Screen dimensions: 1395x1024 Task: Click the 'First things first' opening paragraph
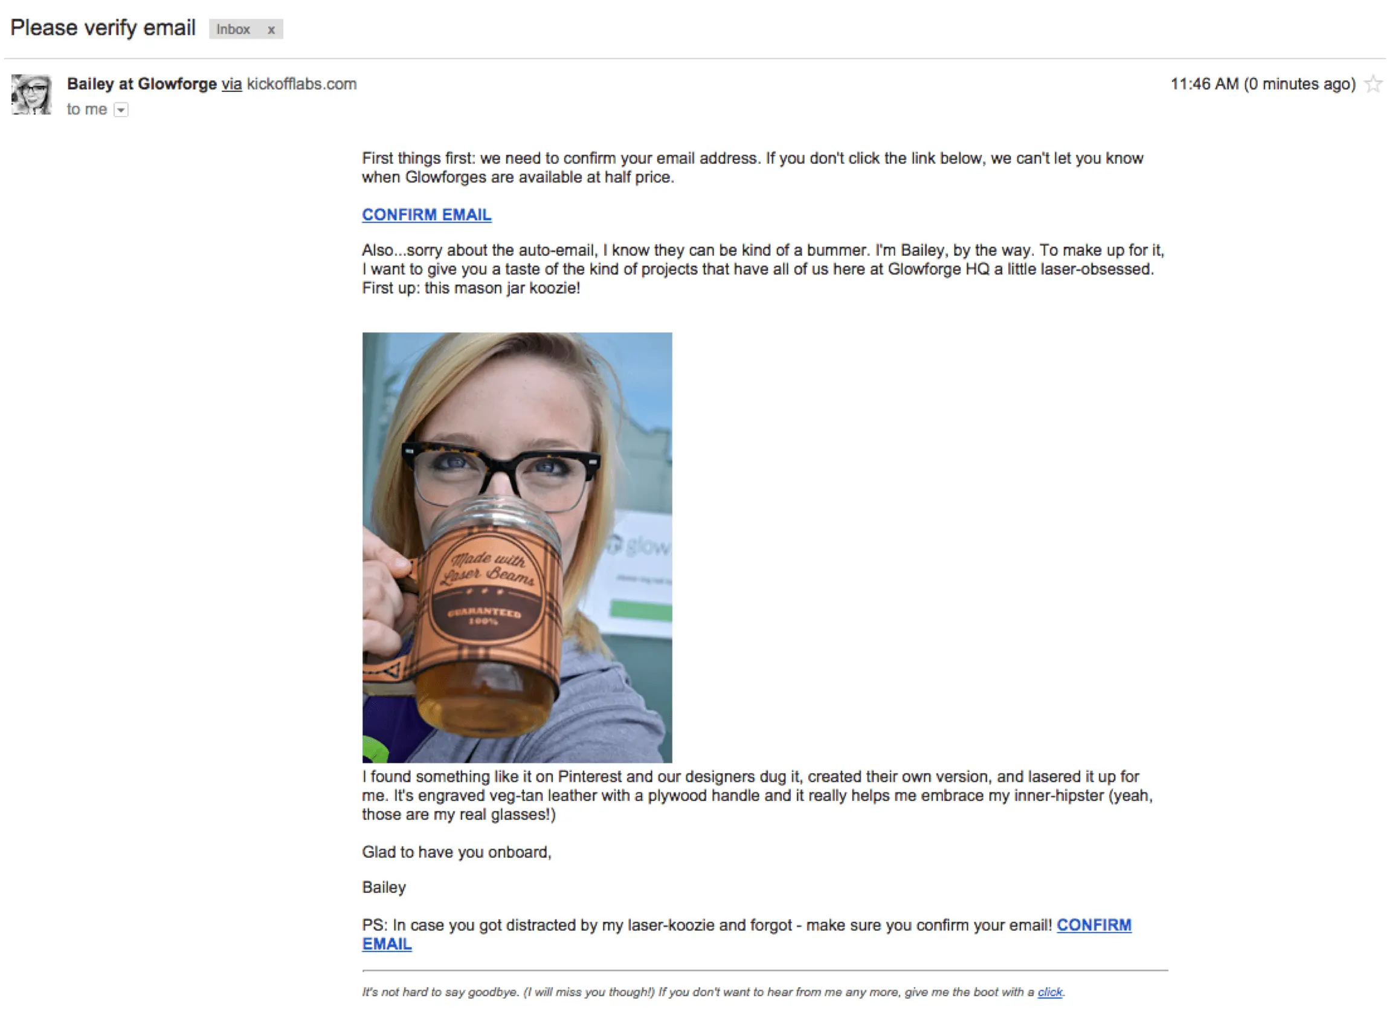pyautogui.click(x=753, y=167)
